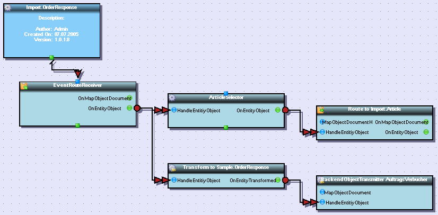
Task: Click blue HandleEntitiyObject port on Route to Import.Article
Action: (x=321, y=132)
